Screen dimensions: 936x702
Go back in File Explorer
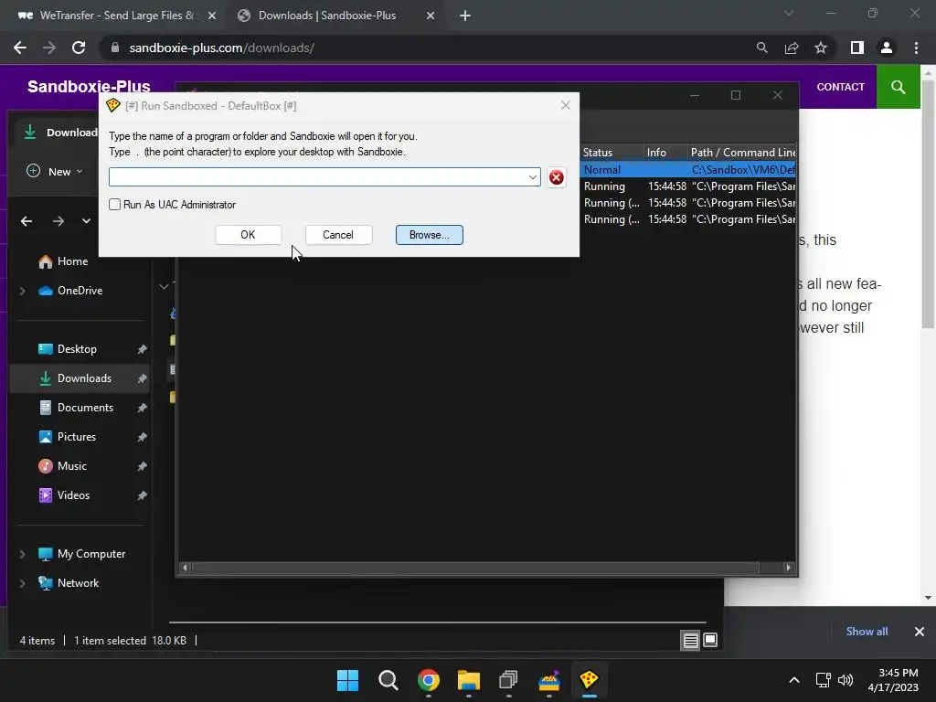pyautogui.click(x=27, y=221)
